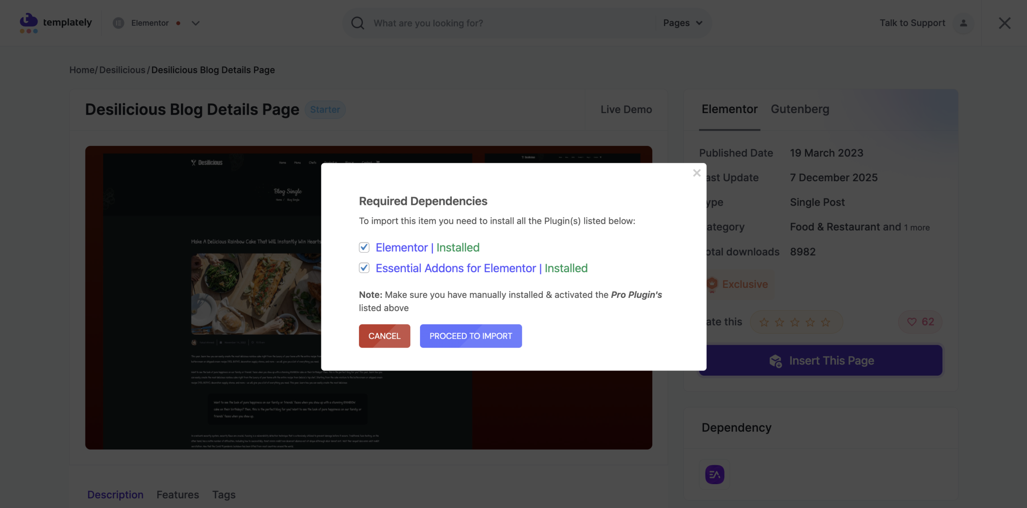This screenshot has height=508, width=1027.
Task: Close the Templately panel with top-right X
Action: coord(1004,23)
